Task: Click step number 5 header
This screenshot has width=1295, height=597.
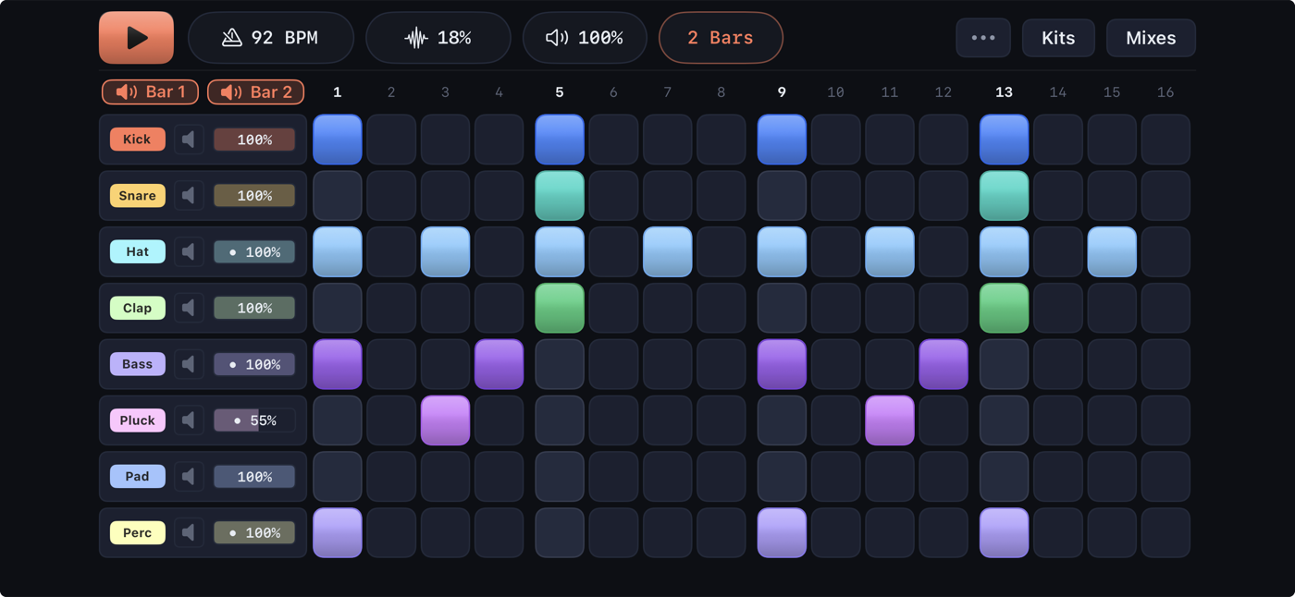Action: (x=560, y=92)
